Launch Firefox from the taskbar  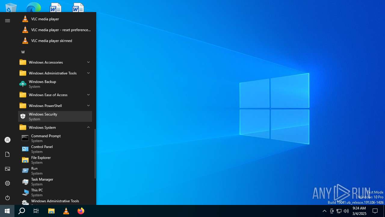click(x=81, y=211)
